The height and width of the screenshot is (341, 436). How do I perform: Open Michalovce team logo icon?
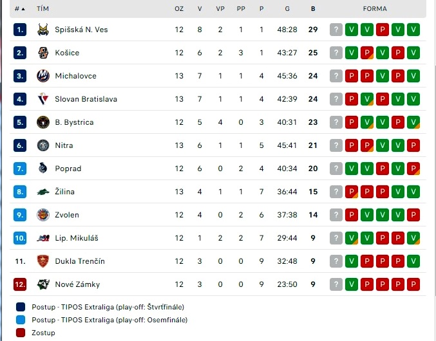(43, 76)
